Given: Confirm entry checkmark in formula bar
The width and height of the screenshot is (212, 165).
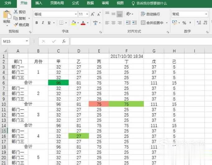Looking at the screenshot, I should (x=54, y=41).
